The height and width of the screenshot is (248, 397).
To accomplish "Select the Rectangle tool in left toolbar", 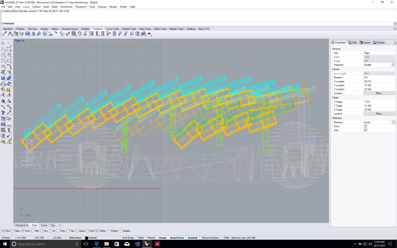I will coord(9,60).
